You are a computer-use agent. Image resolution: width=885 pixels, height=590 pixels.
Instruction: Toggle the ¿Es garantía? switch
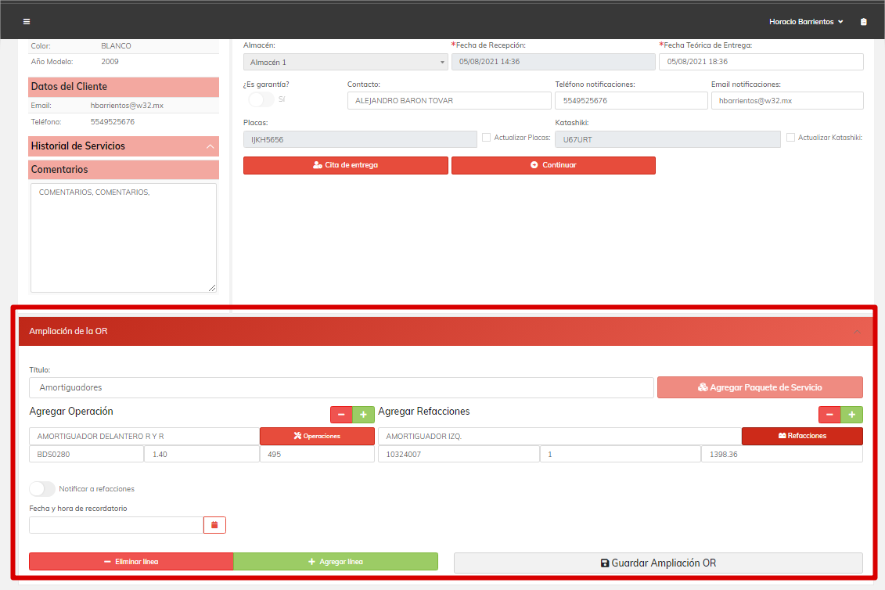261,99
